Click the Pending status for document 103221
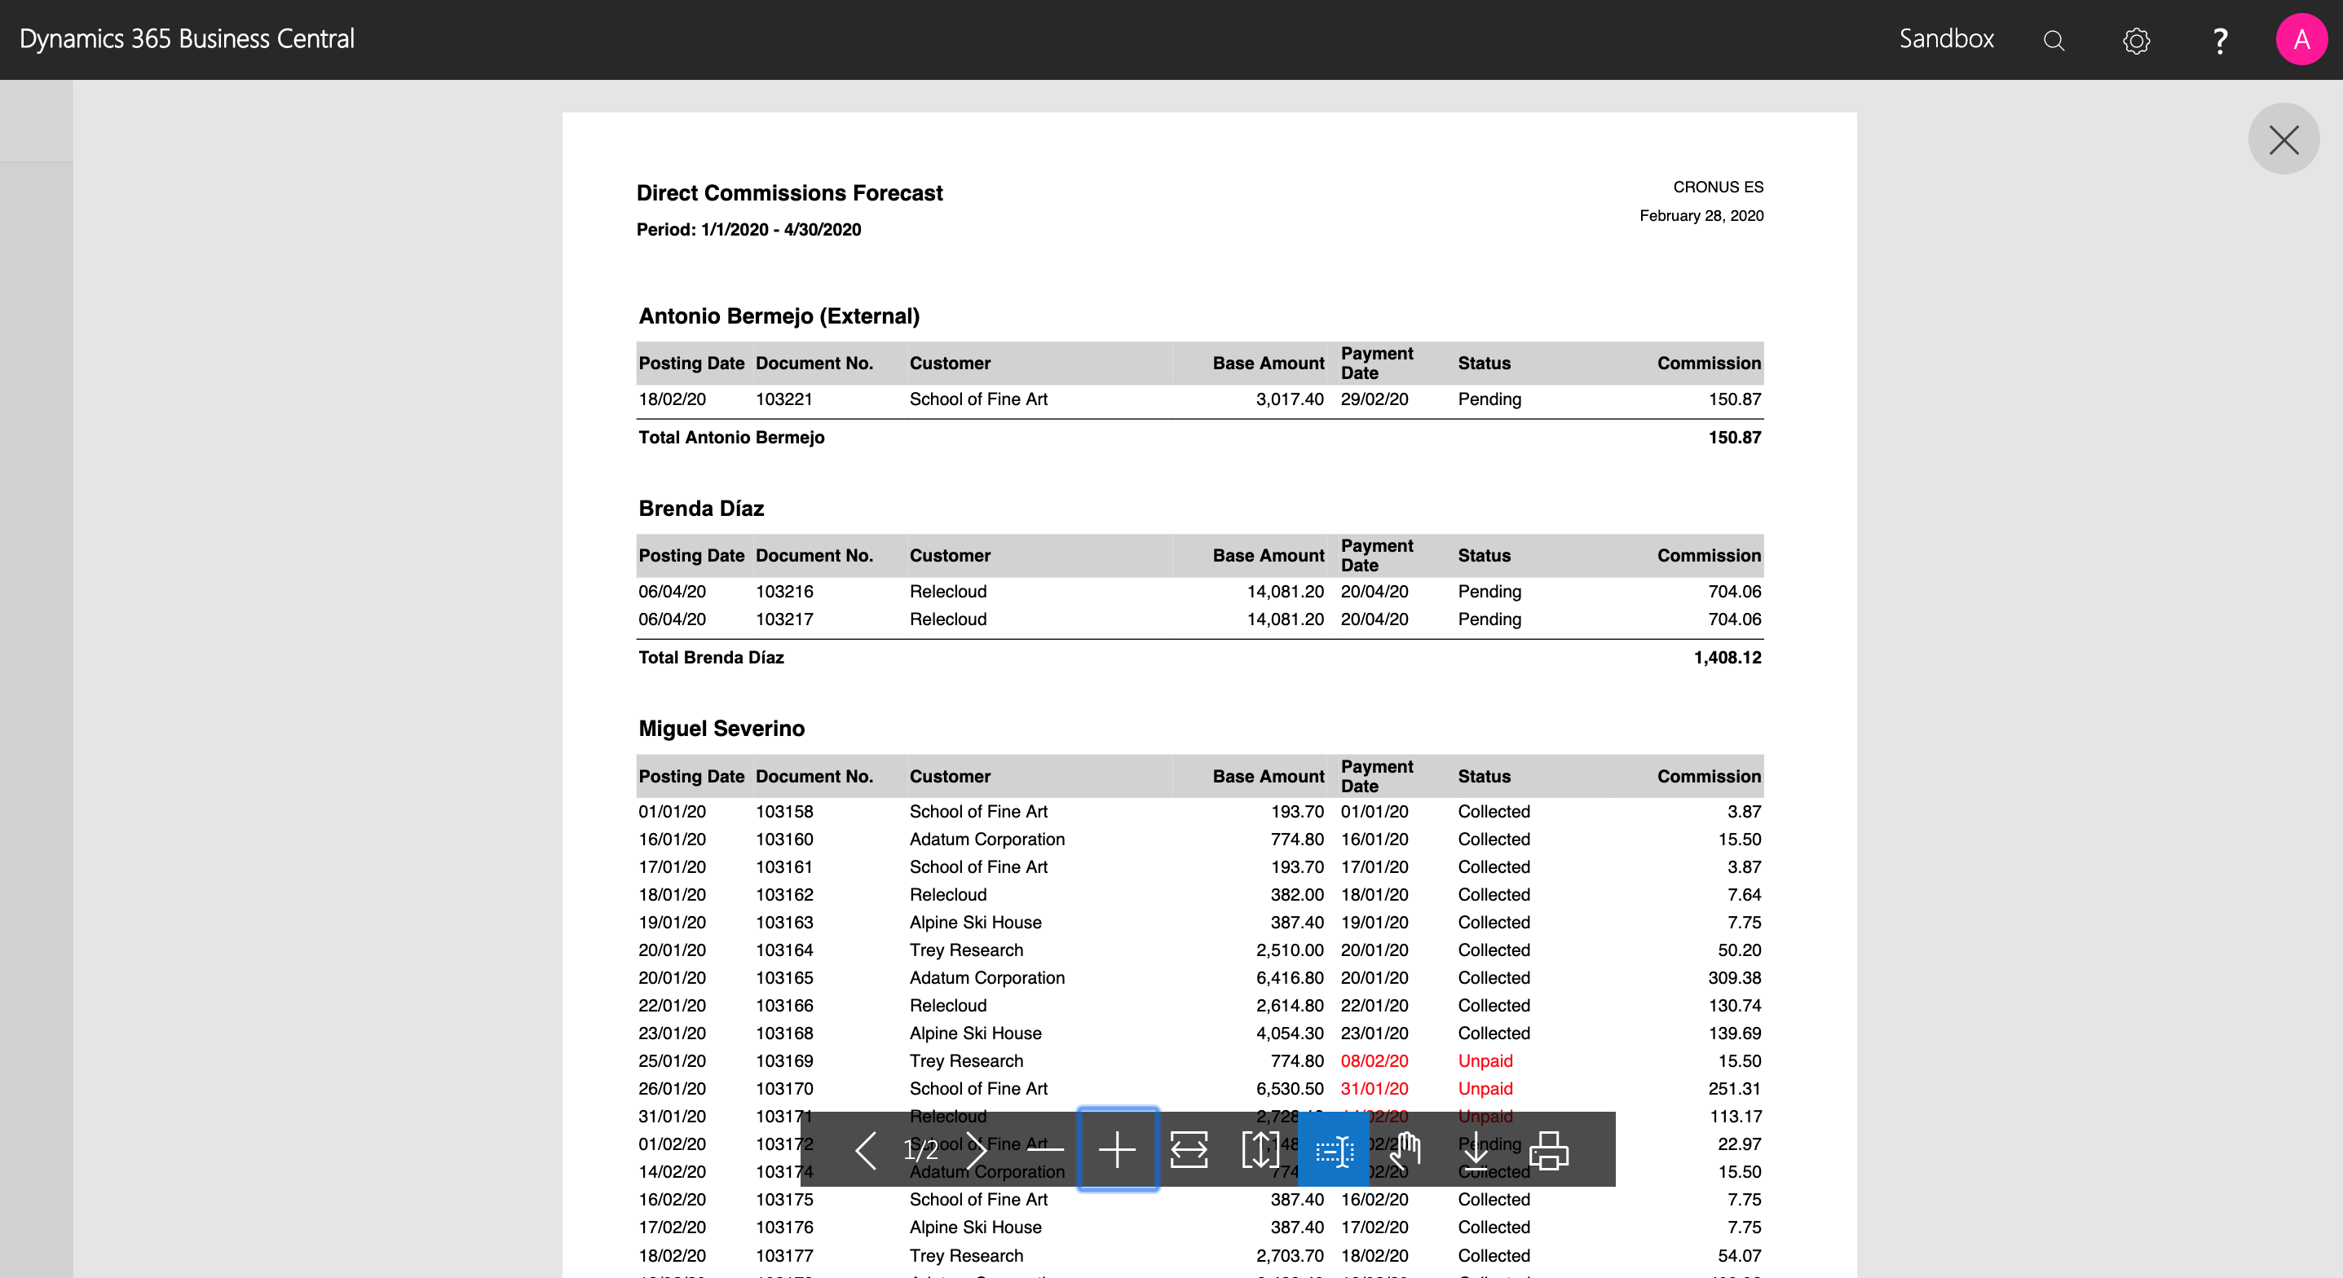This screenshot has height=1278, width=2343. (x=1489, y=399)
